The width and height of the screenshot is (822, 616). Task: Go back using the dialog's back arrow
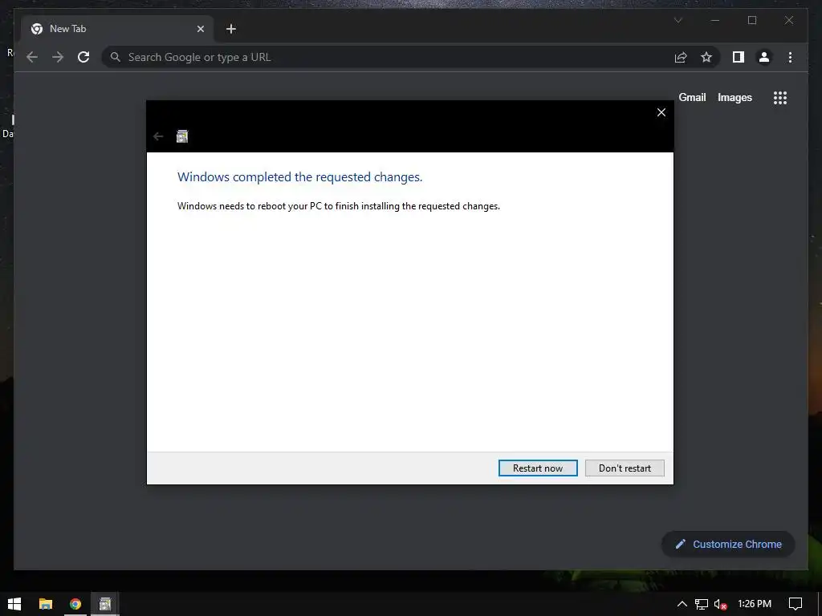(158, 136)
